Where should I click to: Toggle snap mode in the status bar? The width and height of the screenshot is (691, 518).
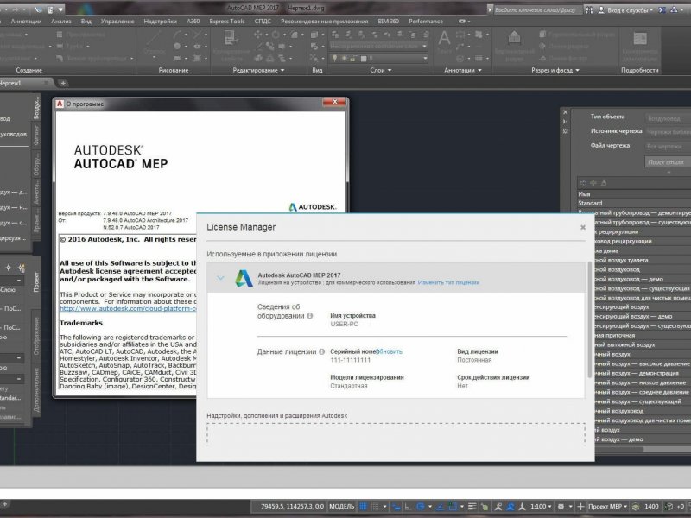point(375,507)
